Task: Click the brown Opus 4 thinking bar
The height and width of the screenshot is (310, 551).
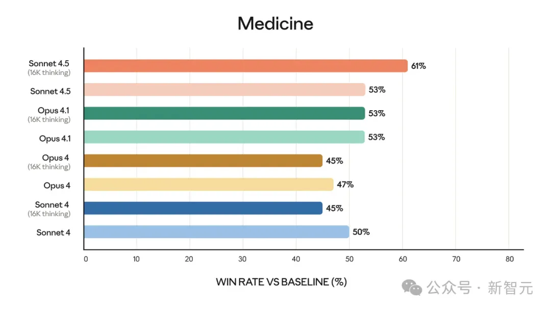Action: point(203,161)
